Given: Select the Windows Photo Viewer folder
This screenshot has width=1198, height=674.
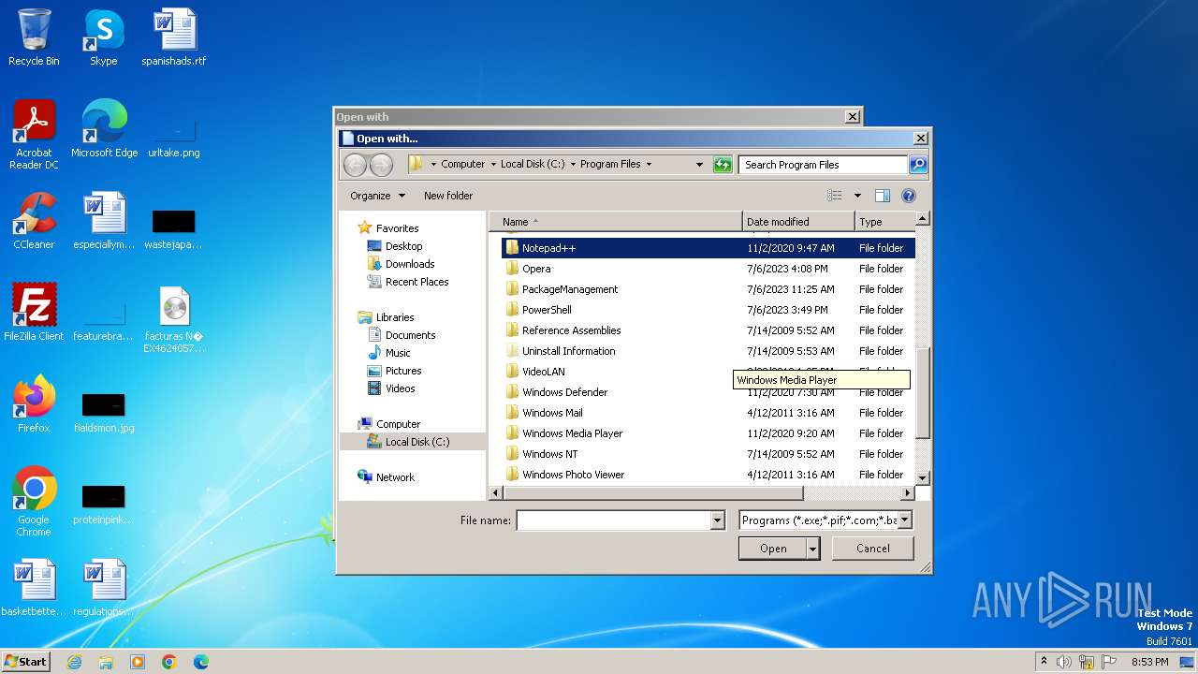Looking at the screenshot, I should pos(708,475).
